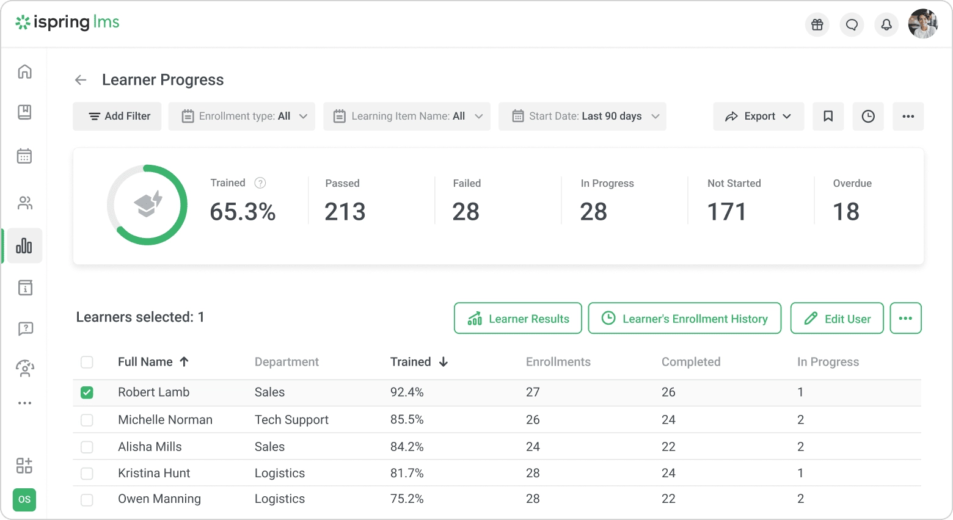Click the notifications bell icon

[x=886, y=25]
